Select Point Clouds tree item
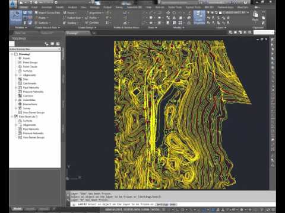This screenshot has height=213, width=285. pyautogui.click(x=30, y=66)
